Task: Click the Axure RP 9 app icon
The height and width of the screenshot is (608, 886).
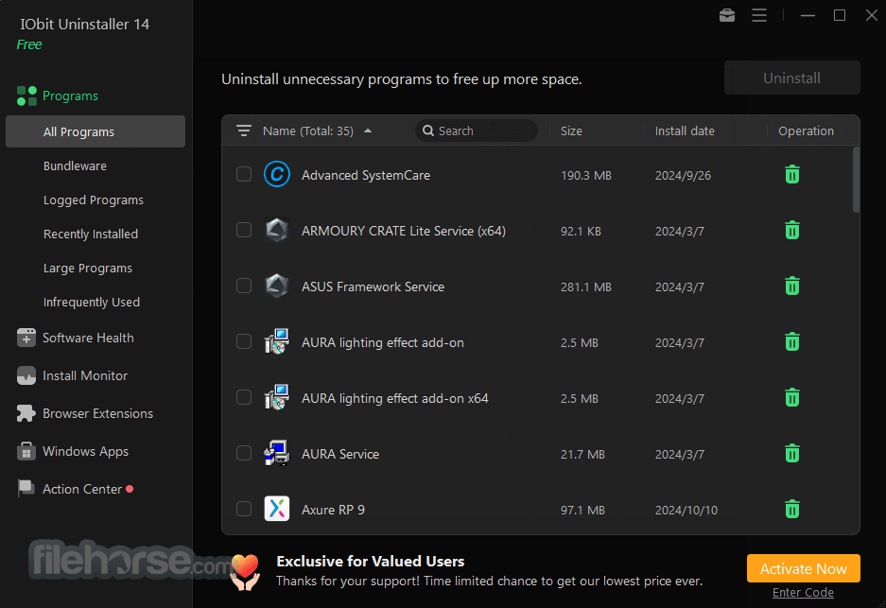Action: [x=277, y=509]
